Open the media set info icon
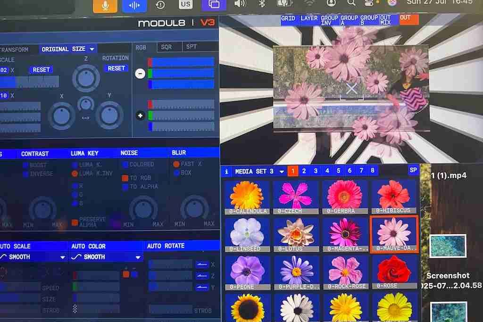 (x=226, y=172)
